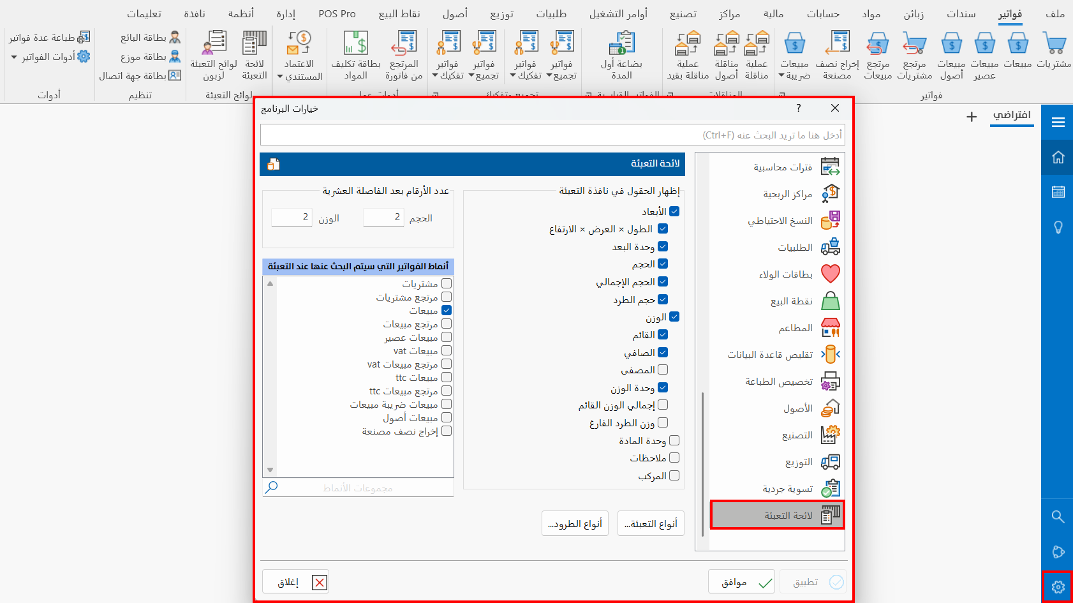Uncheck the الوزن checkbox
The width and height of the screenshot is (1073, 603).
tap(673, 316)
